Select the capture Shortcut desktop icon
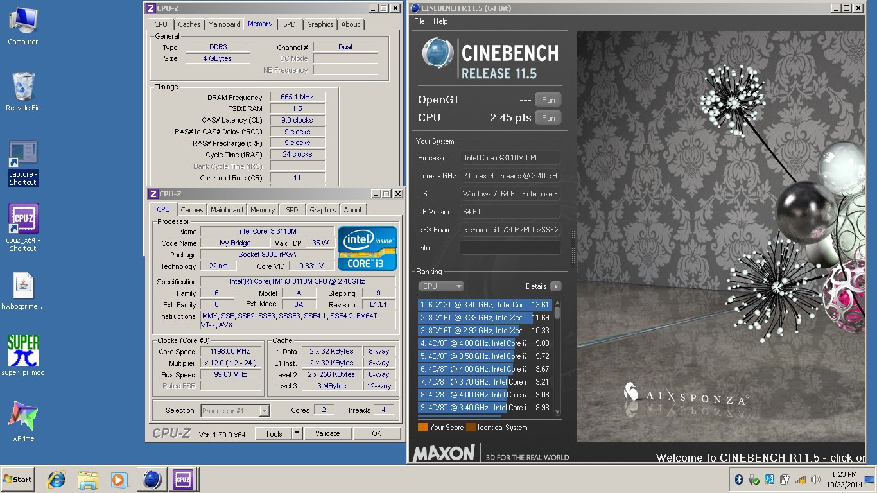 pos(23,164)
